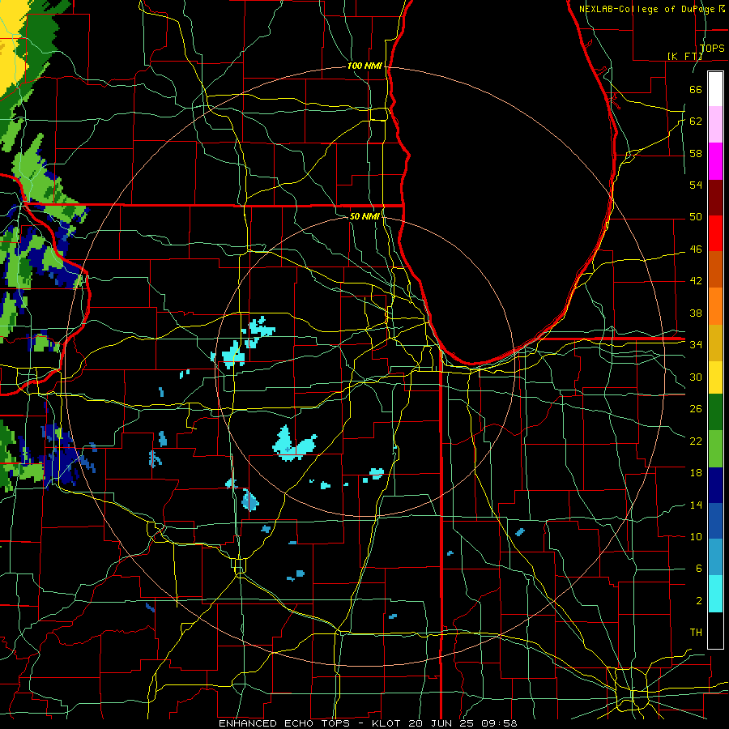Image resolution: width=729 pixels, height=729 pixels.
Task: Click the white swatch in the tops legend
Action: (715, 89)
